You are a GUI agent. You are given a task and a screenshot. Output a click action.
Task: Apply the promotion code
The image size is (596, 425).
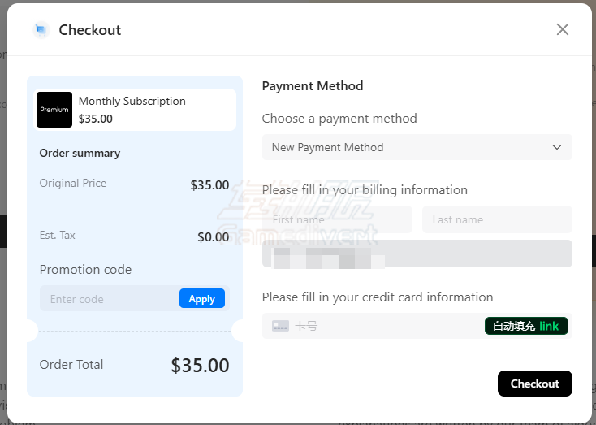click(x=201, y=299)
